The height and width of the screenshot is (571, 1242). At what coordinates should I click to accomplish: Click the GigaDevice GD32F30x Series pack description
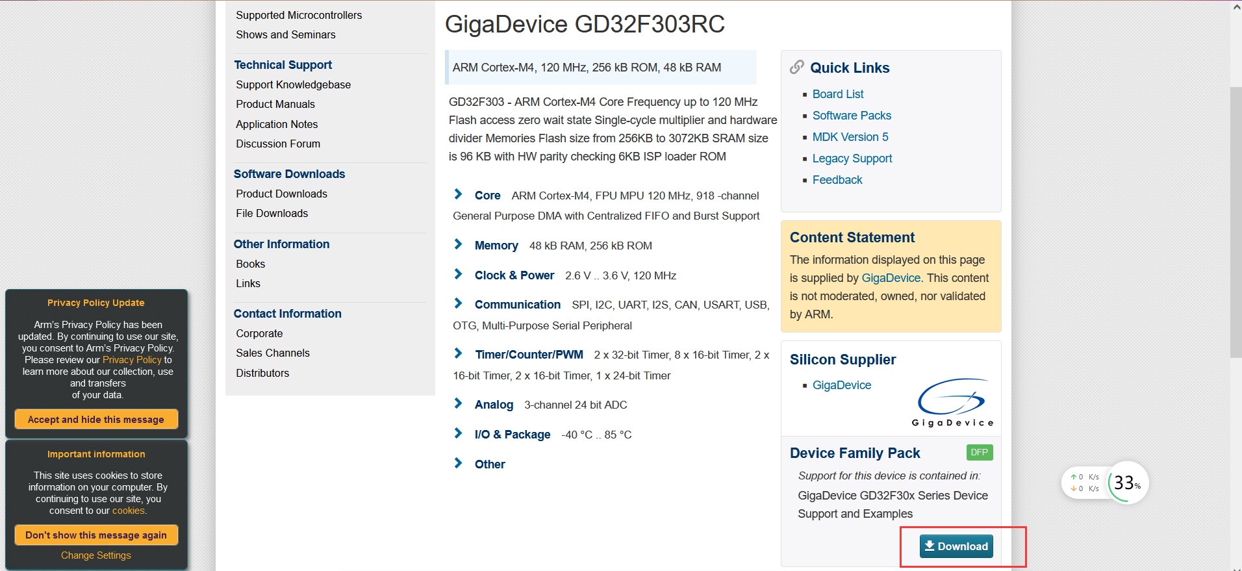[x=893, y=505]
